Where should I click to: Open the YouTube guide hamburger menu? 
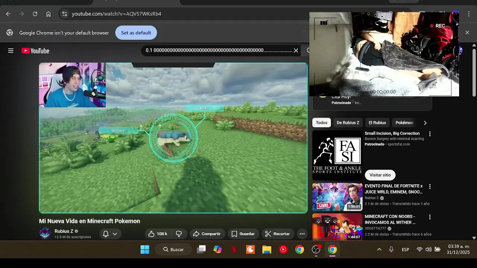point(11,51)
